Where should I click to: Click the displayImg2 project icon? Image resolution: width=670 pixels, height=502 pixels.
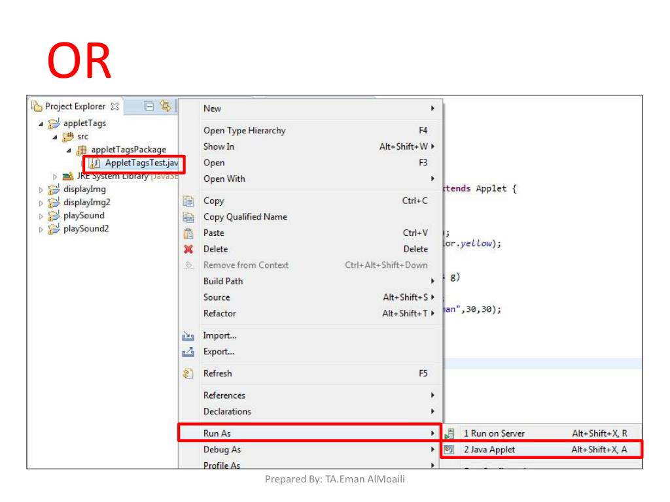[x=54, y=203]
